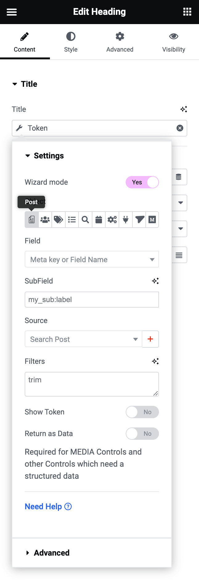
Task: Open the Search Post source dropdown
Action: [x=83, y=339]
